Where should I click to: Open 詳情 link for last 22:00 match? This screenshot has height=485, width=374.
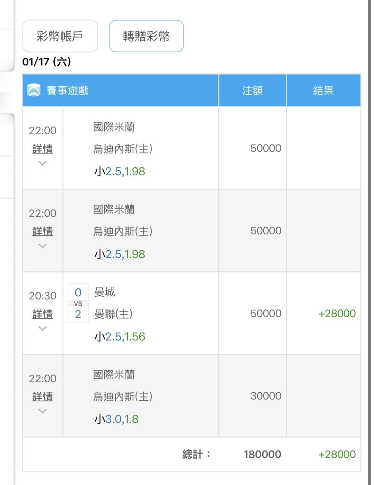43,396
